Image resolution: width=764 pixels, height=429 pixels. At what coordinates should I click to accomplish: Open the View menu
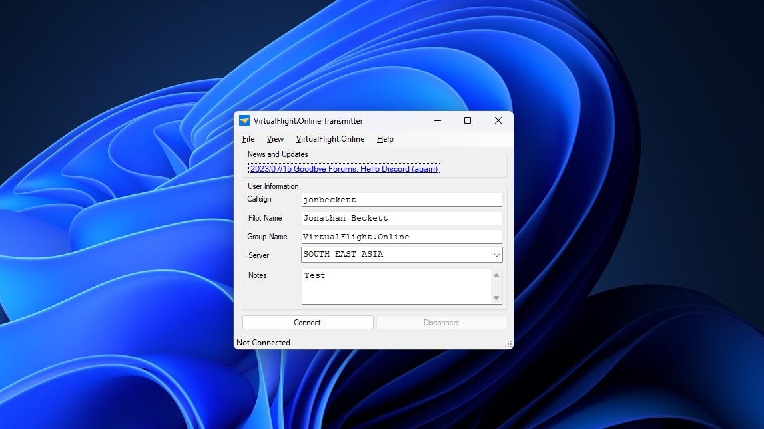275,139
